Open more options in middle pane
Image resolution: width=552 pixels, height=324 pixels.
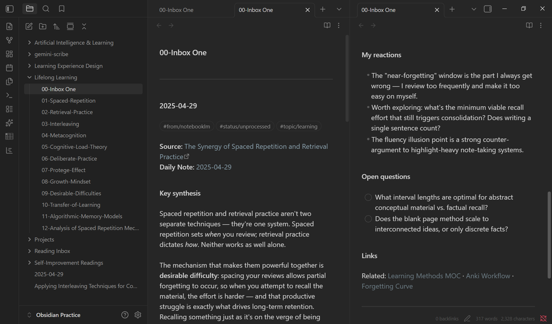click(x=339, y=25)
